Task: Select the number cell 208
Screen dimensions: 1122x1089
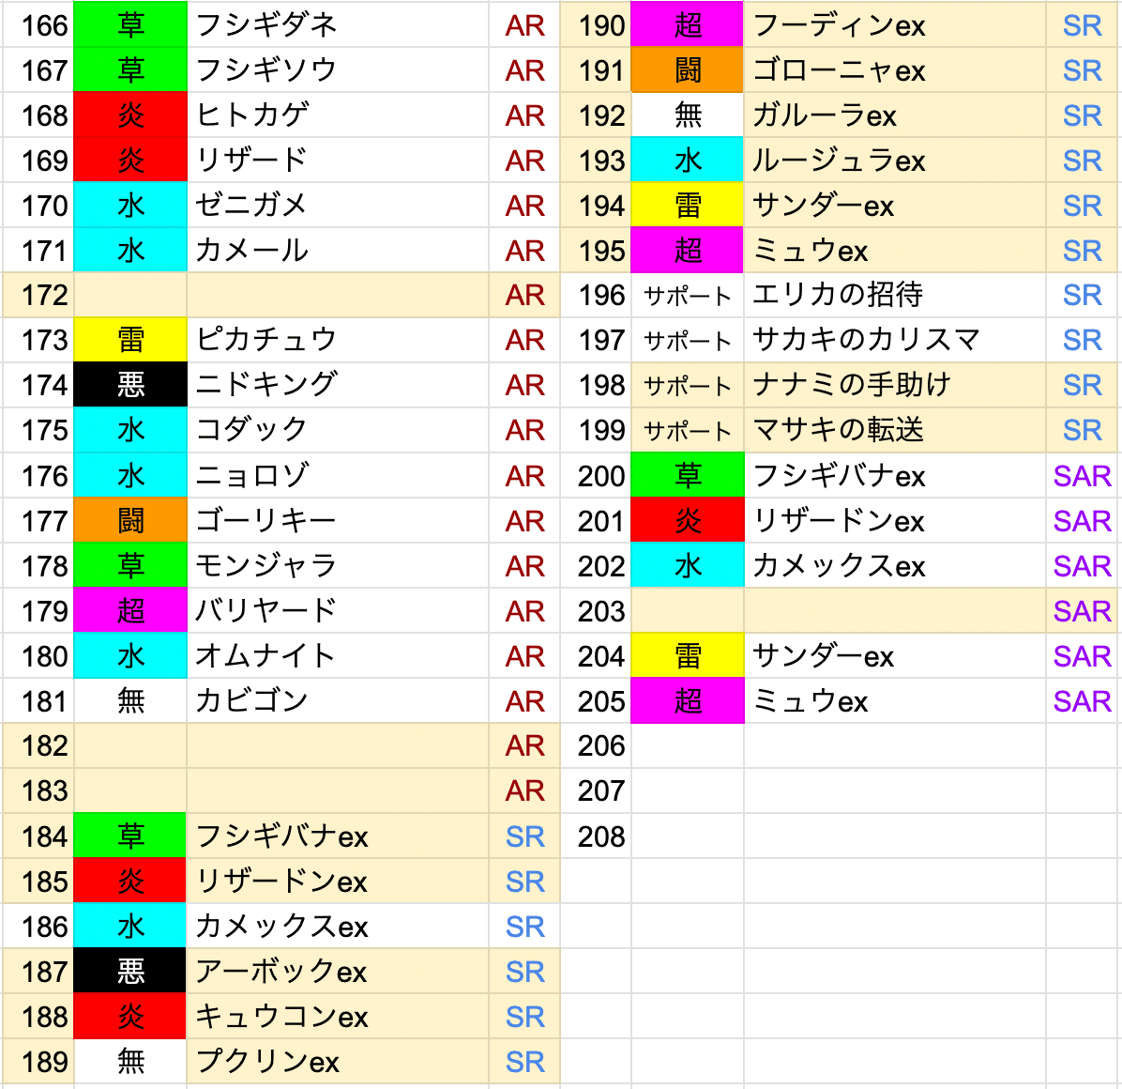Action: point(596,836)
